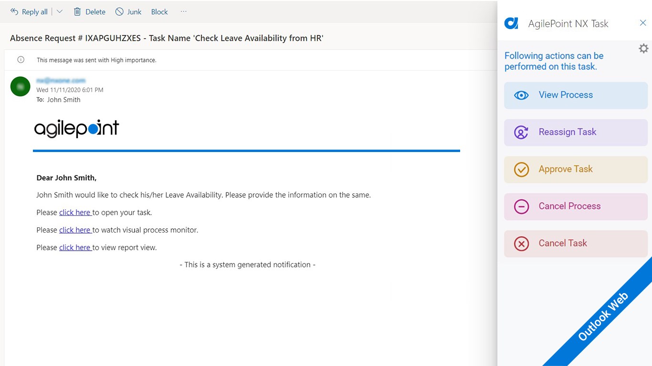The image size is (652, 366).
Task: Follow the link to watch visual process monitor
Action: [75, 230]
